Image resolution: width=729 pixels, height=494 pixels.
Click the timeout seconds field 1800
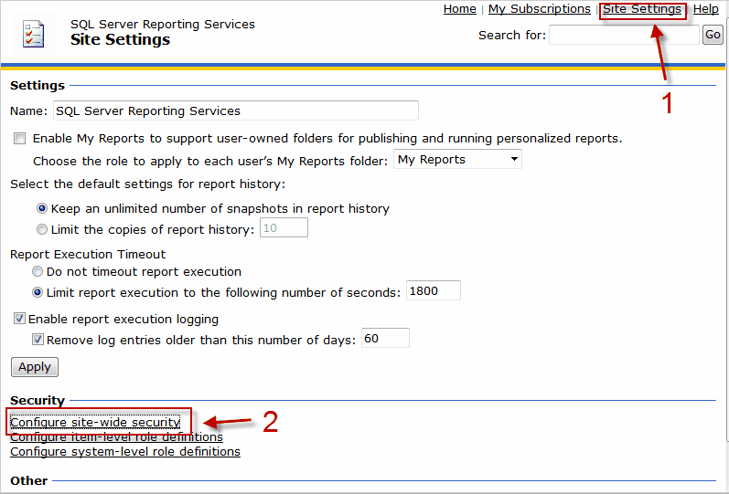point(434,290)
